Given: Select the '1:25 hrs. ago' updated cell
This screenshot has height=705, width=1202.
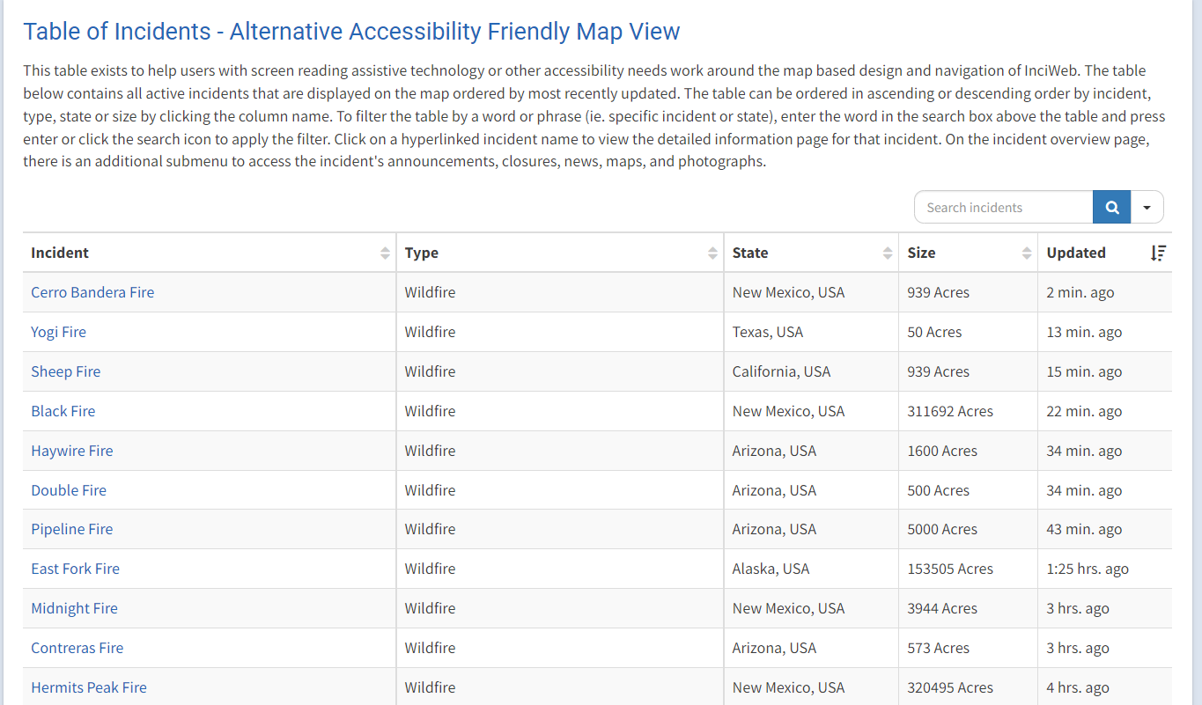Looking at the screenshot, I should [x=1105, y=569].
